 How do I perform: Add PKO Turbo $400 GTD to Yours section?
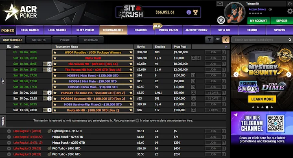point(9,149)
